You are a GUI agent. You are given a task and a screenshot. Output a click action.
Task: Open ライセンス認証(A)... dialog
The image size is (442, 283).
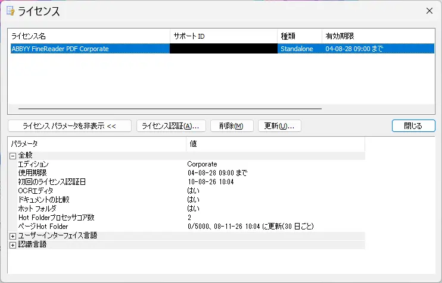coord(171,126)
